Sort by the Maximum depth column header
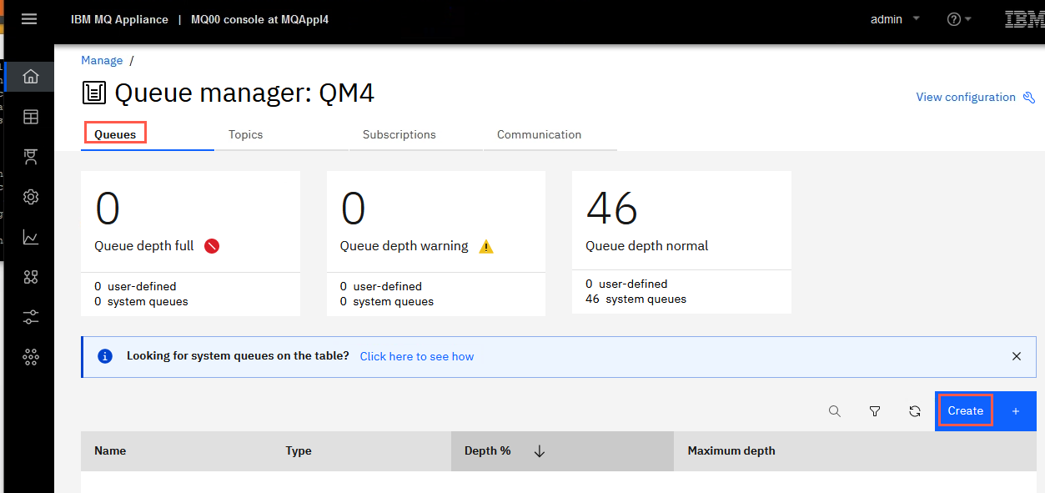This screenshot has height=493, width=1045. (x=731, y=451)
